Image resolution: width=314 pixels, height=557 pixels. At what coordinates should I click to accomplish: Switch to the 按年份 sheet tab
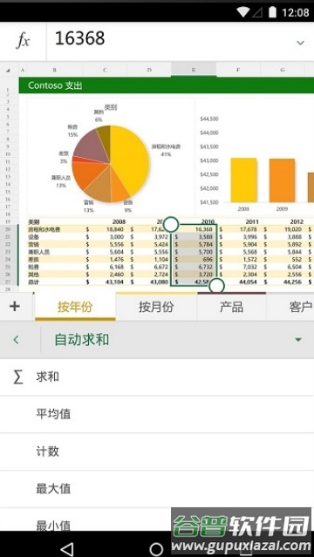click(x=75, y=307)
